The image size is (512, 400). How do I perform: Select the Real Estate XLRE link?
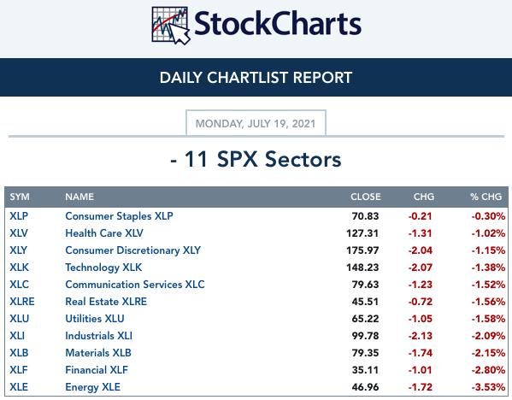point(106,302)
